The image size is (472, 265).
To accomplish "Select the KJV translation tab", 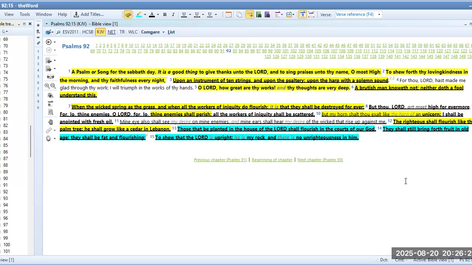I will pyautogui.click(x=100, y=32).
